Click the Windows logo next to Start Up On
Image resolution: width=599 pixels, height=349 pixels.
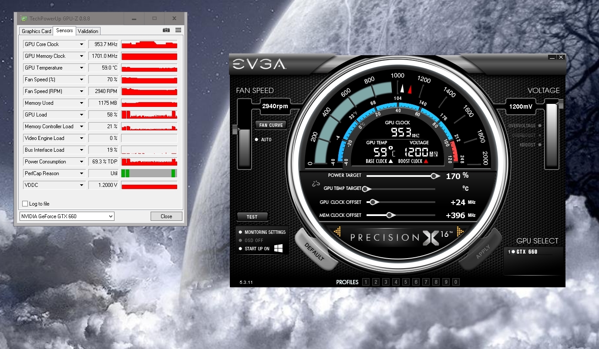point(279,249)
